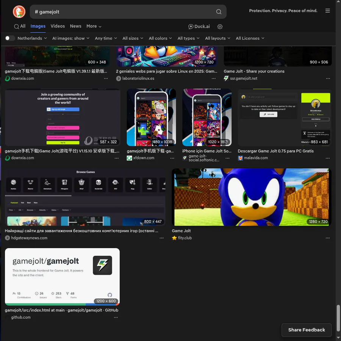
Task: Open the hamburger menu icon
Action: pyautogui.click(x=327, y=11)
